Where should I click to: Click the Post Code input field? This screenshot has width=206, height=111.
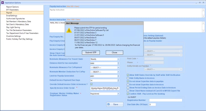[154, 58]
